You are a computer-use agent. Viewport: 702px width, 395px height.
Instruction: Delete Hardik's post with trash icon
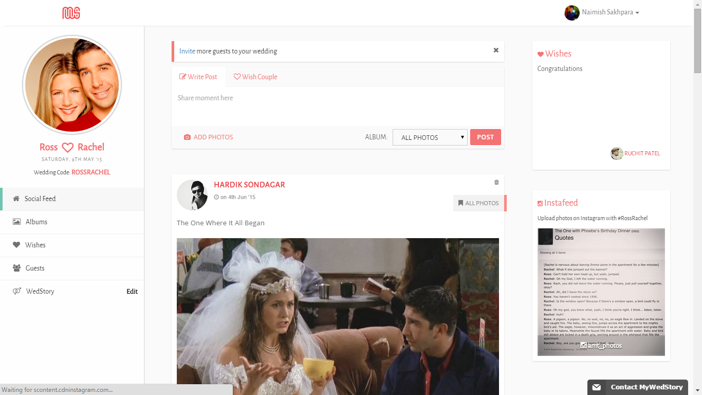(496, 182)
